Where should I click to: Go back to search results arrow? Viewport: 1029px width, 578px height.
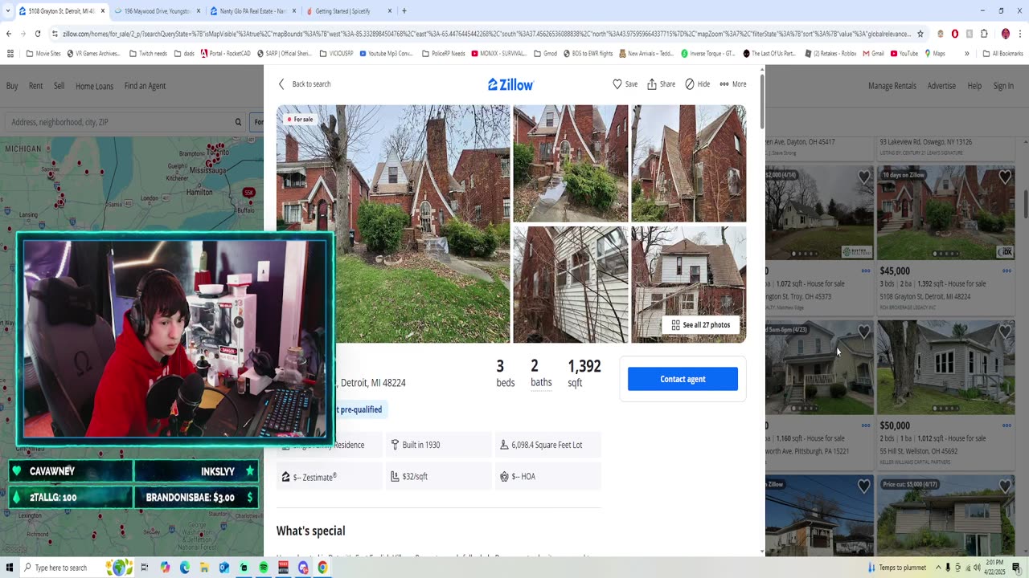click(281, 84)
